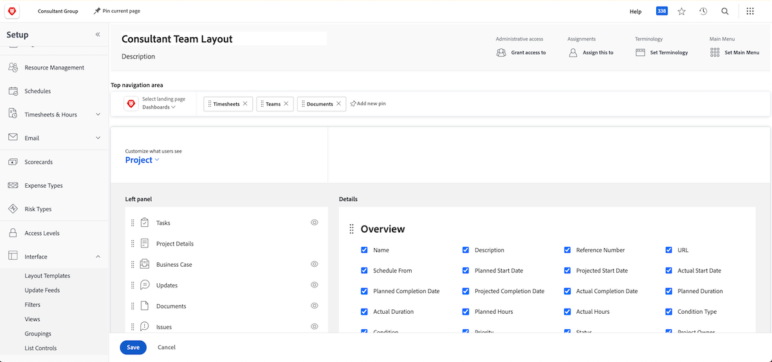Click the Risk Types icon
This screenshot has width=772, height=362.
click(13, 209)
